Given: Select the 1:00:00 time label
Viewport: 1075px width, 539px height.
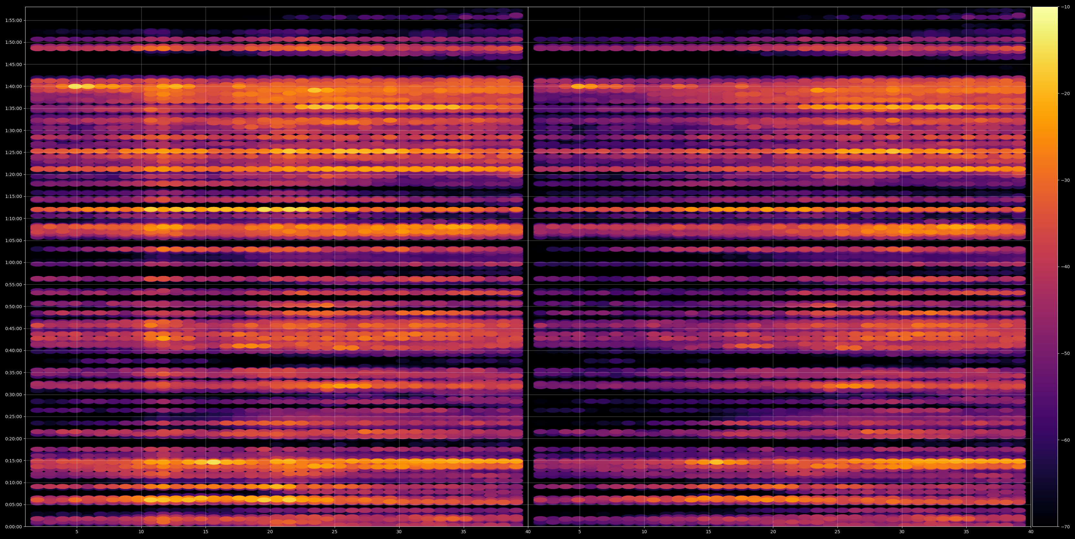Looking at the screenshot, I should 13,263.
